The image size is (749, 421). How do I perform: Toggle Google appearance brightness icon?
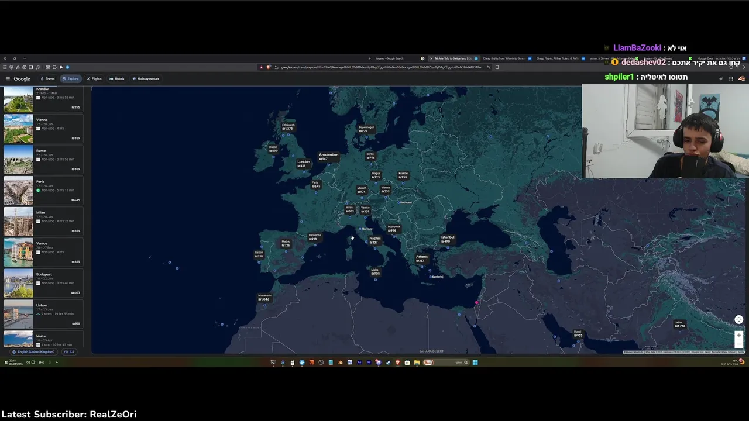(x=721, y=78)
